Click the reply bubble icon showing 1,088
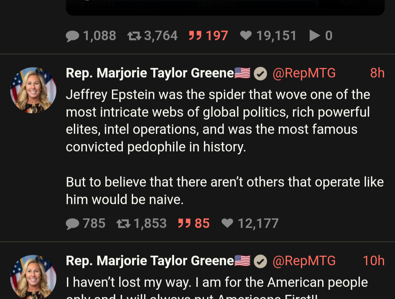 pyautogui.click(x=72, y=36)
